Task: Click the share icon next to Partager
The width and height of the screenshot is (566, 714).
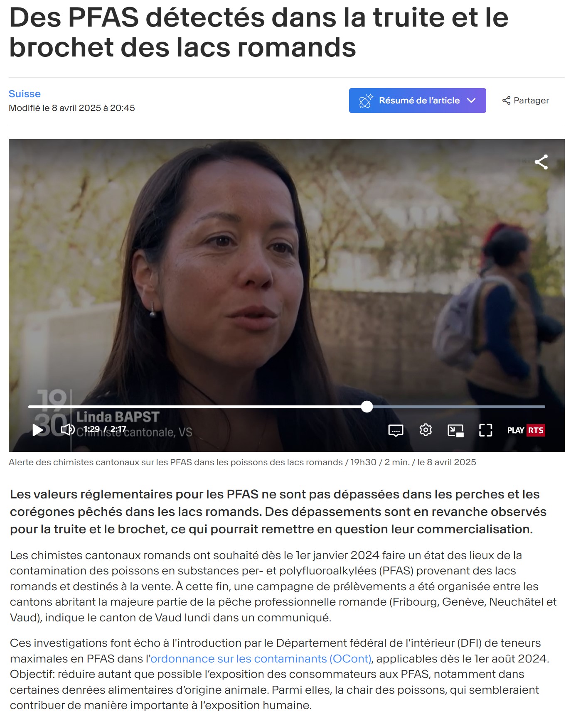Action: point(506,101)
